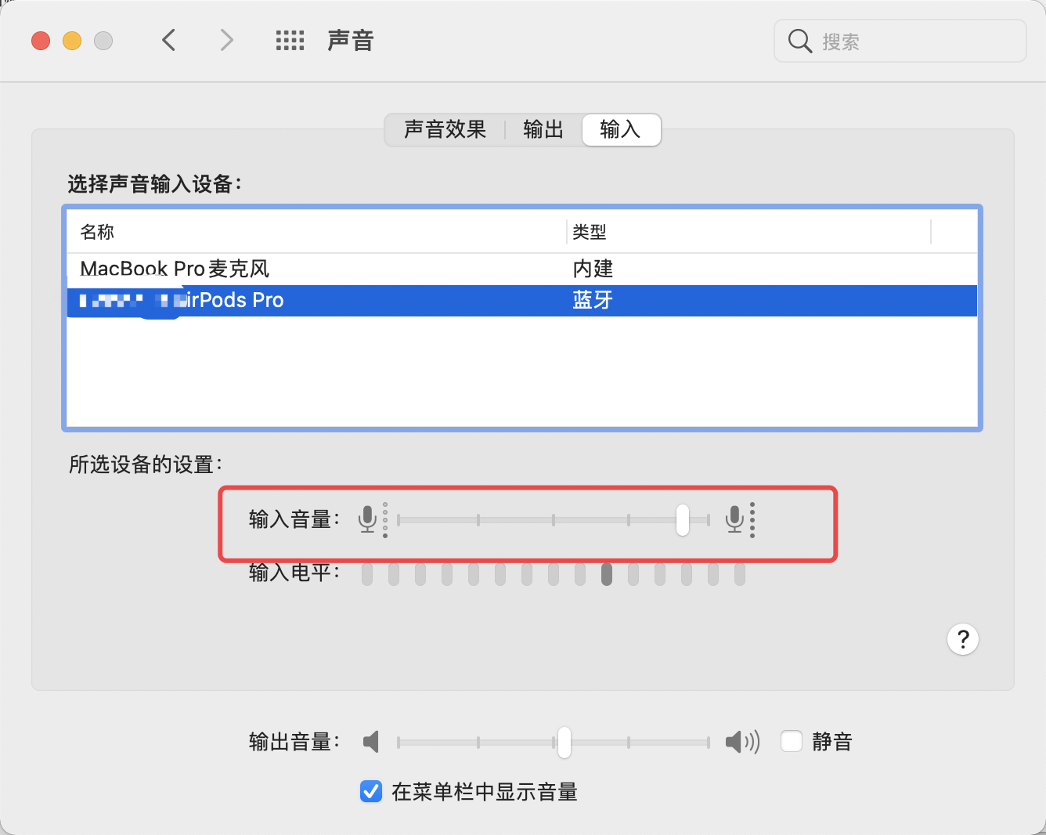The height and width of the screenshot is (835, 1046).
Task: Uncheck 在菜单栏中显示音量 checkbox
Action: 371,792
